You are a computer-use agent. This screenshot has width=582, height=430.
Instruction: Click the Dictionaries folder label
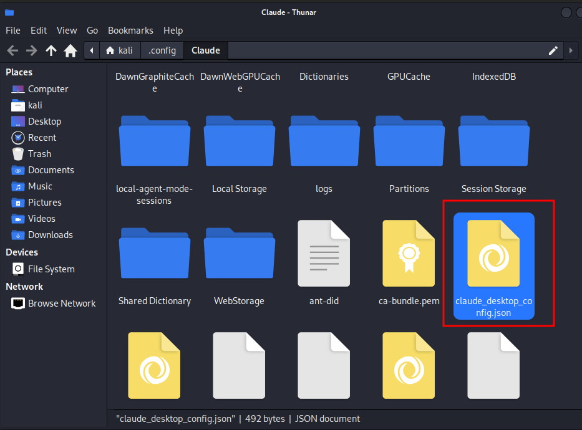(324, 77)
